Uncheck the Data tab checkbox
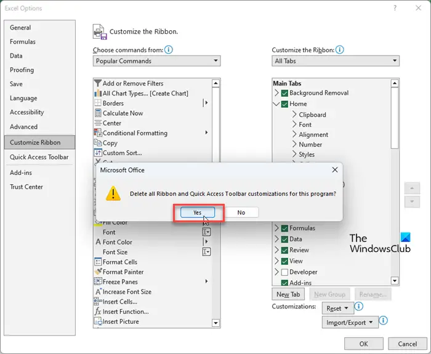 tap(284, 239)
